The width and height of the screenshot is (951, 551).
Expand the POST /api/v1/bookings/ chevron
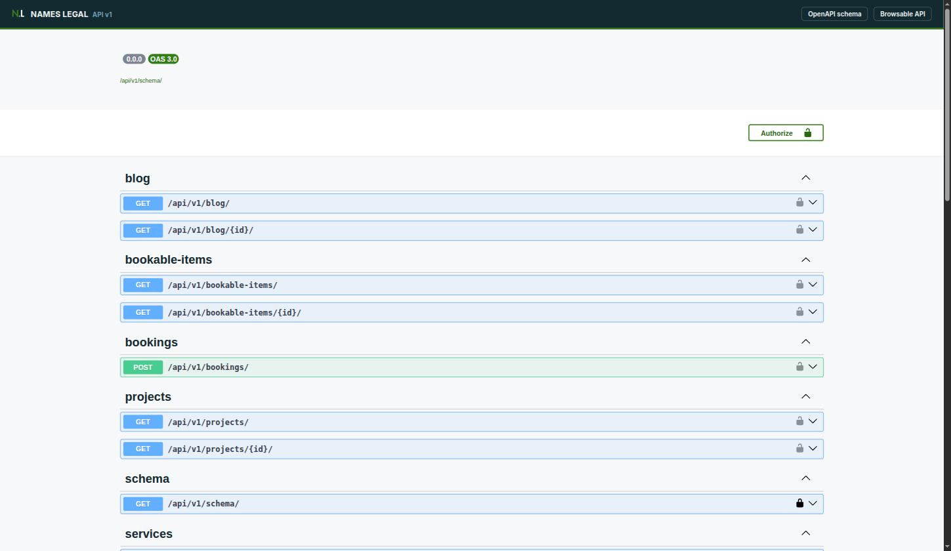pos(813,367)
